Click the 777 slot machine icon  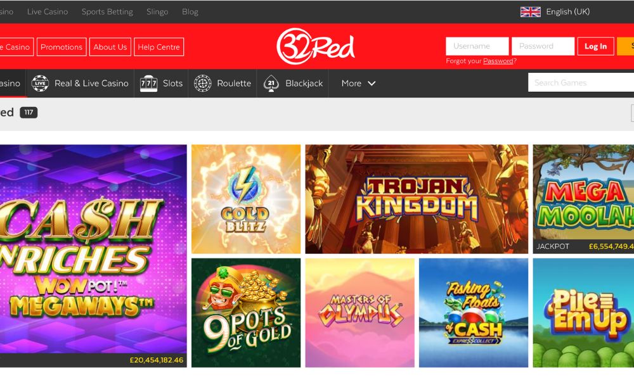click(x=148, y=84)
